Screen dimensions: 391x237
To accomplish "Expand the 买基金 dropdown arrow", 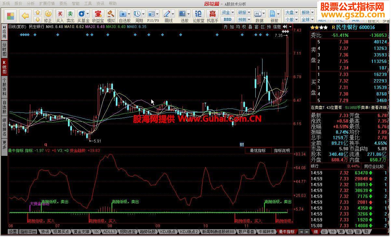I will coord(87,14).
